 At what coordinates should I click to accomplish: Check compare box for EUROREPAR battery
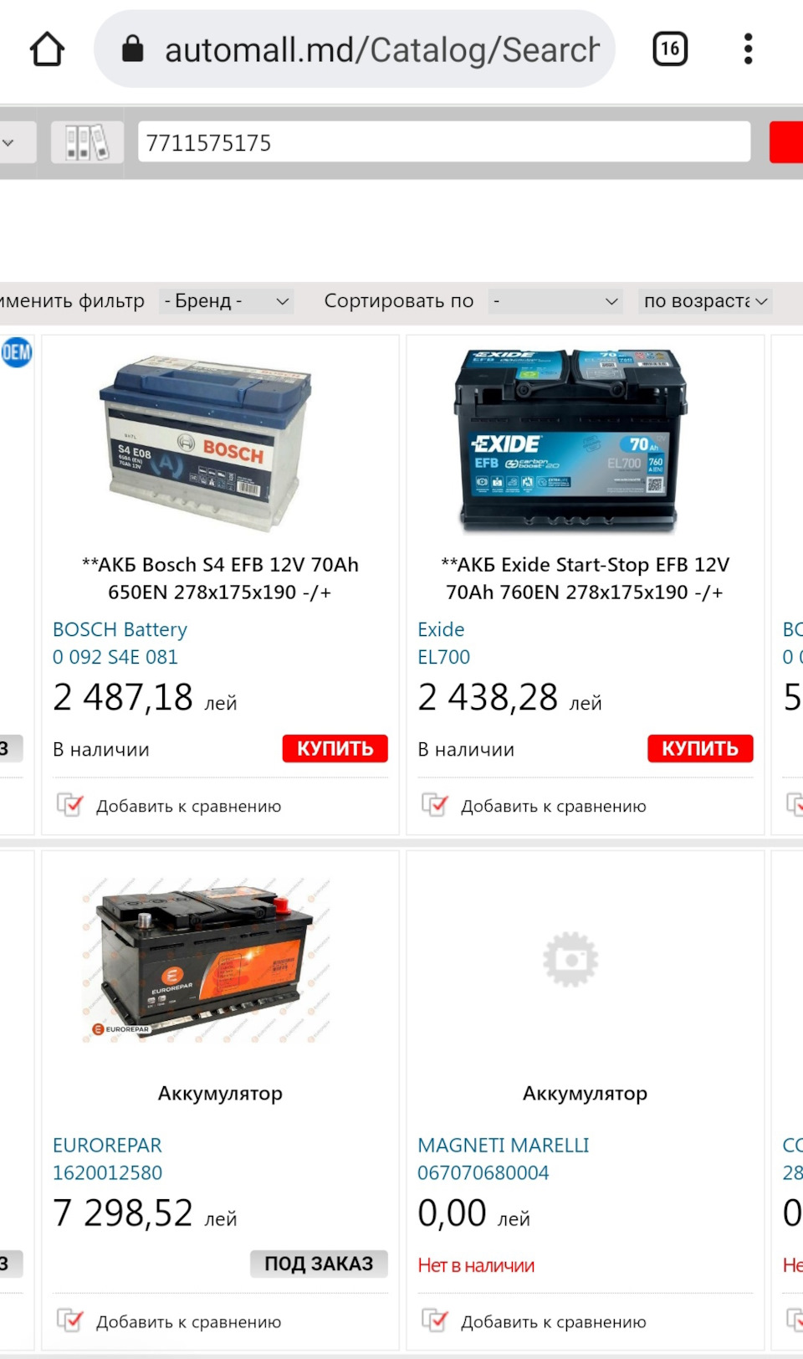69,1321
